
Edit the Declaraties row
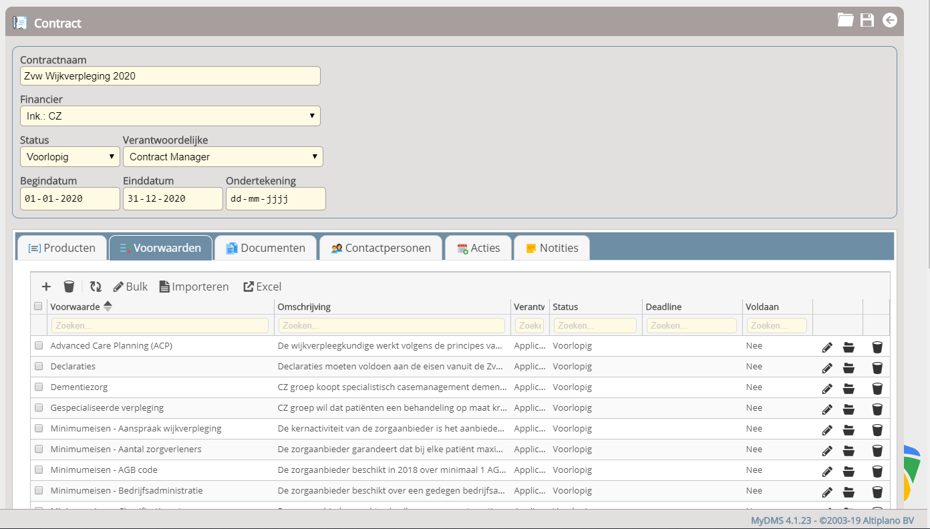click(x=827, y=367)
